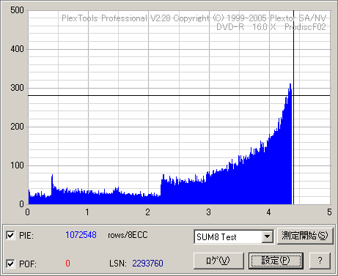The height and width of the screenshot is (276, 338).
Task: Click the ? help button
Action: click(320, 261)
